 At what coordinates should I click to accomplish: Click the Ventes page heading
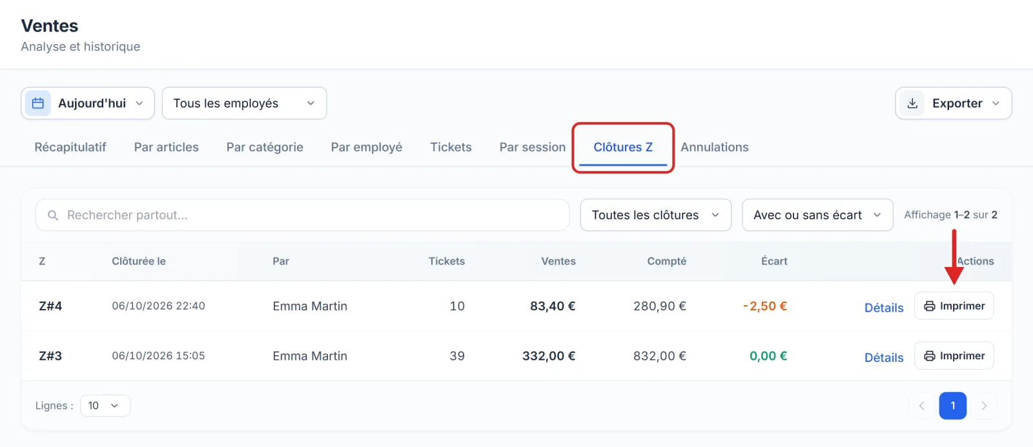[x=50, y=26]
